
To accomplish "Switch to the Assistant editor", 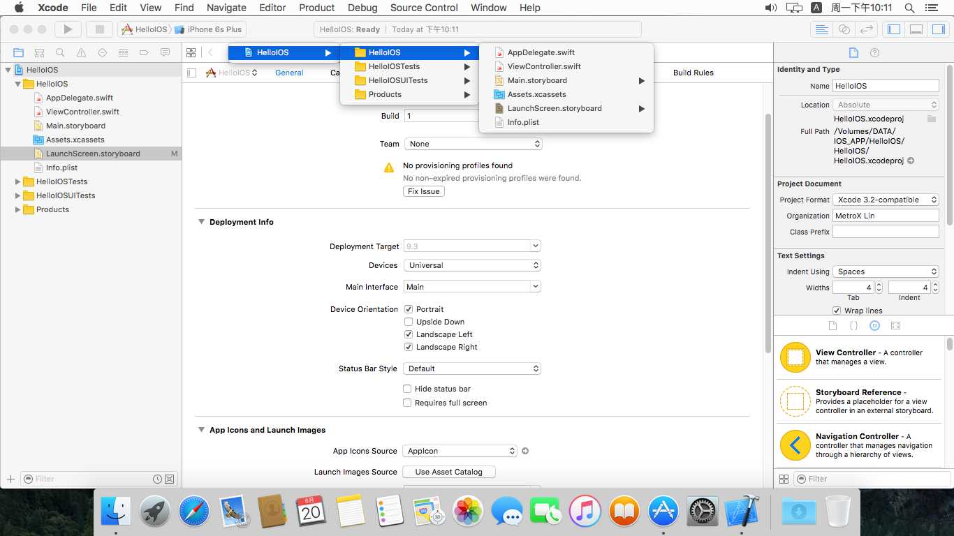I will 844,29.
